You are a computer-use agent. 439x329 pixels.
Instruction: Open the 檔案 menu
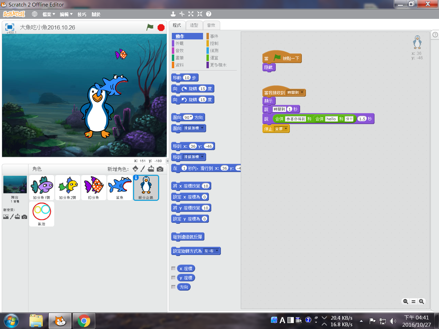pos(48,14)
